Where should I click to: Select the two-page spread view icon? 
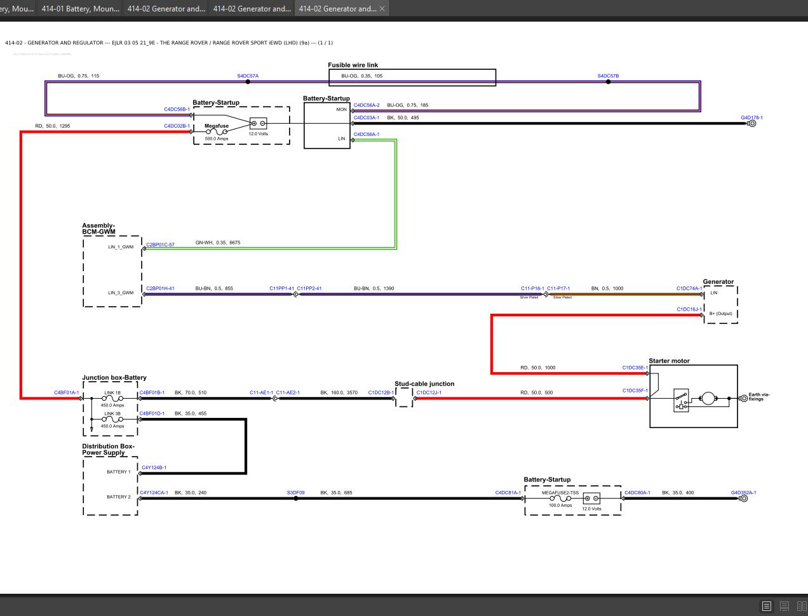[x=802, y=605]
